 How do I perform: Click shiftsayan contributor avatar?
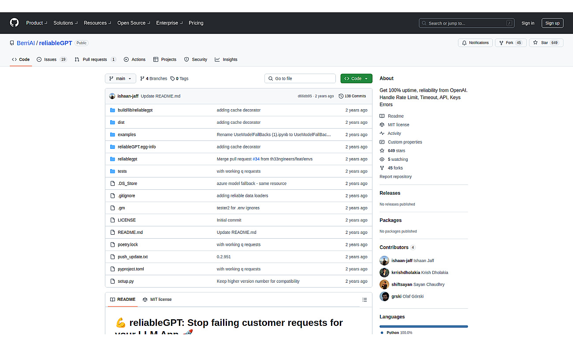coord(384,284)
